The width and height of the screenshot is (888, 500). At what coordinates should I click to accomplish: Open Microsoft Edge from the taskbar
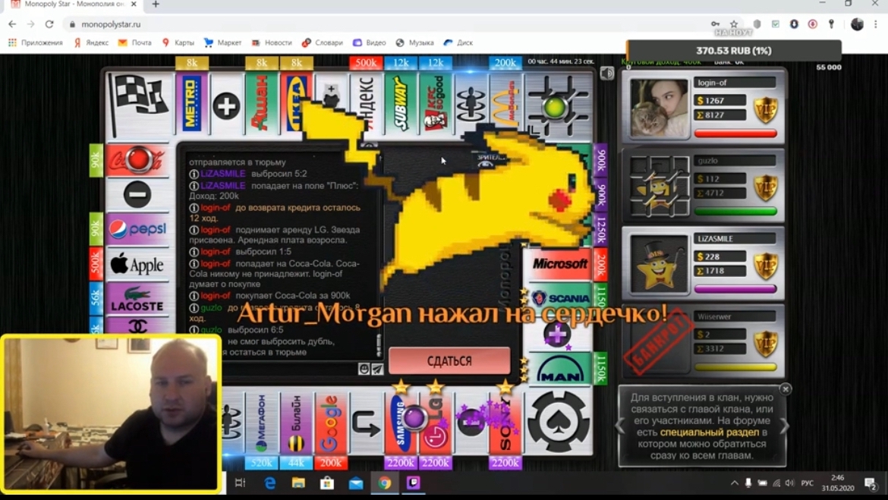pyautogui.click(x=269, y=483)
